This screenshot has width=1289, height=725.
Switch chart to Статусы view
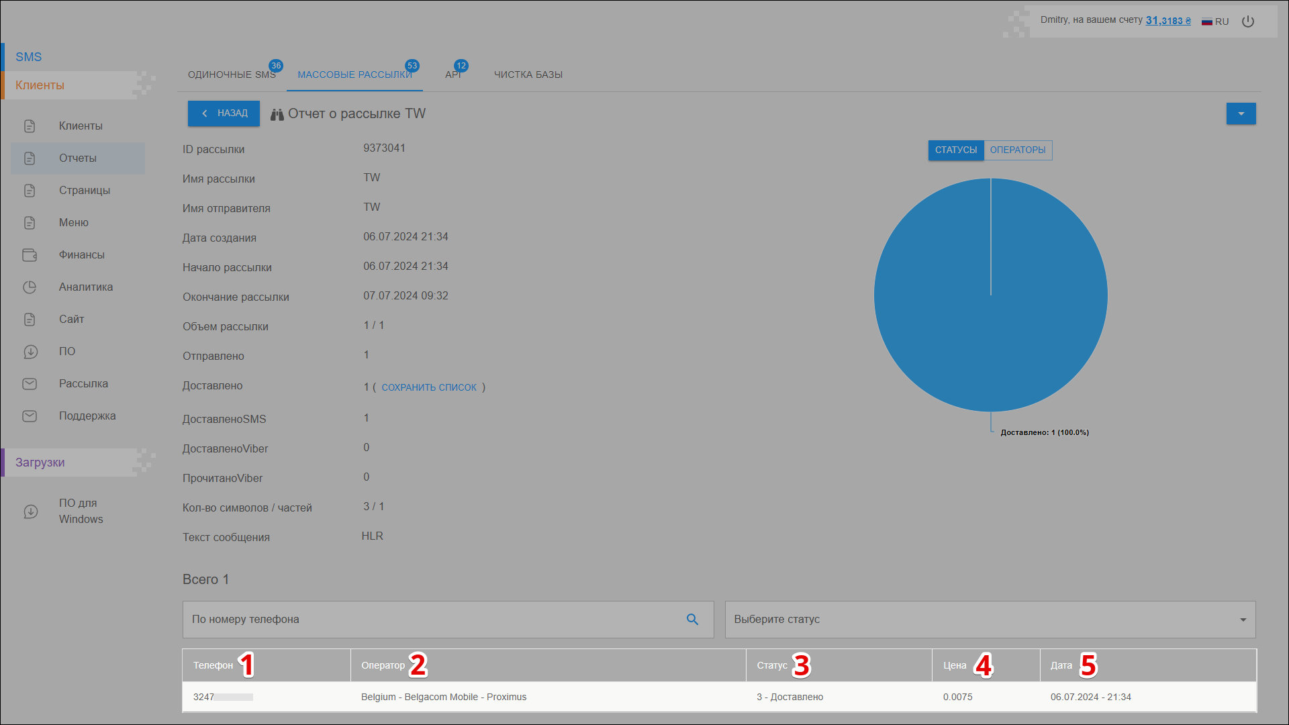(x=955, y=150)
